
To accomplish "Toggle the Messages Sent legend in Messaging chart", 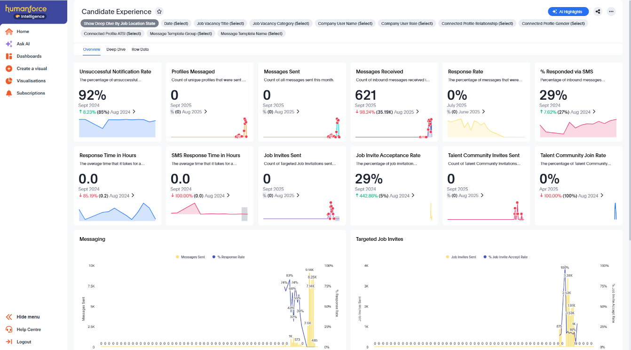I will point(190,257).
